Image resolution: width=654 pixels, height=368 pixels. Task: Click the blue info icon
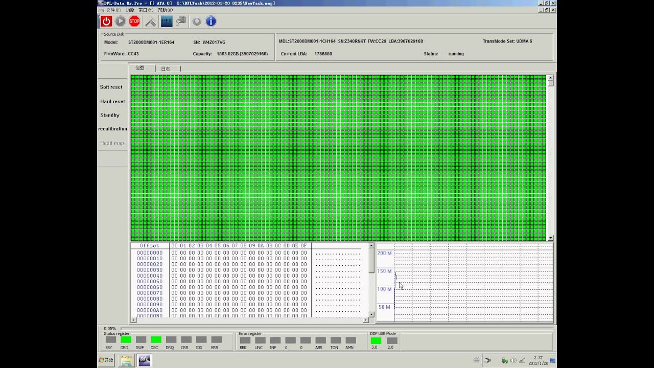[x=211, y=21]
